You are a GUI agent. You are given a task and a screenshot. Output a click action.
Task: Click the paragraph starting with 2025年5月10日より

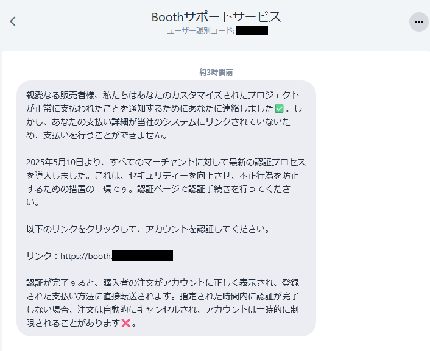[x=166, y=182]
